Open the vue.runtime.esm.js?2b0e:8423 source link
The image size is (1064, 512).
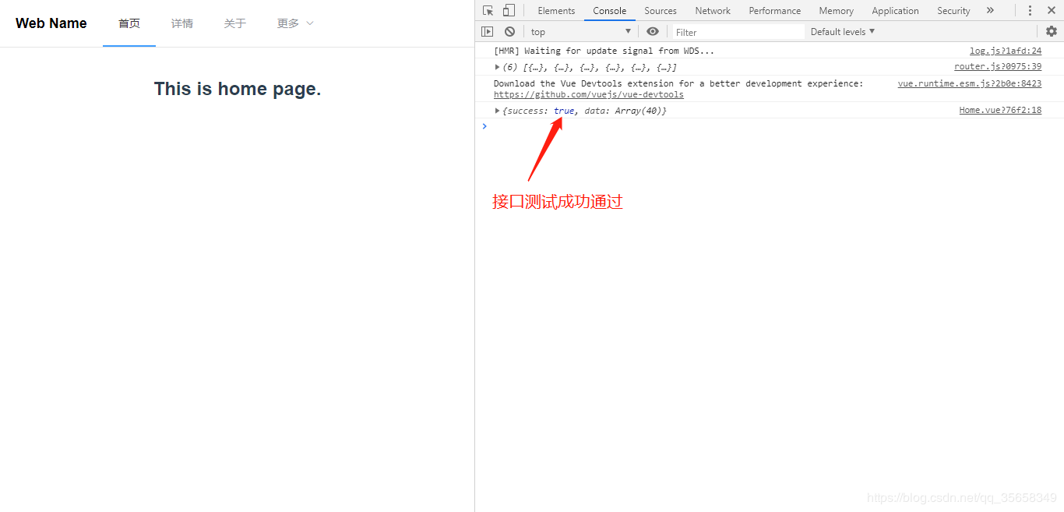970,83
